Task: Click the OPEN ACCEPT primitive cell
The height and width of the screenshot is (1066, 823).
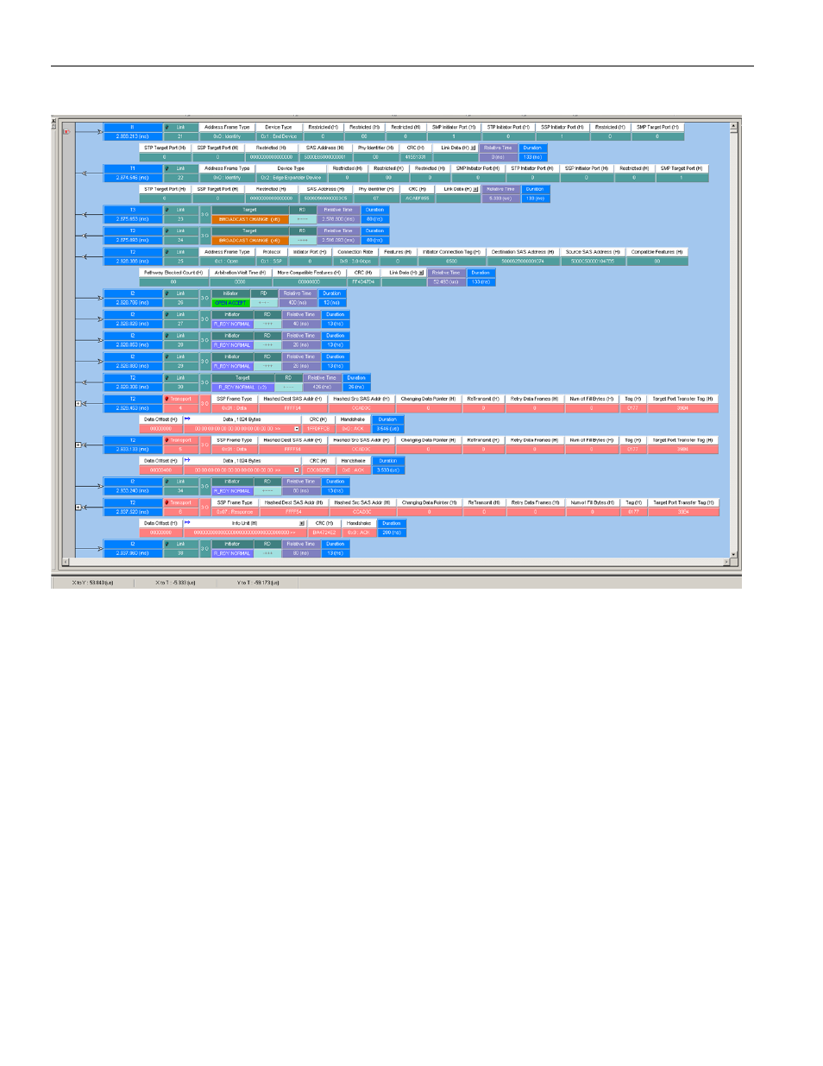Action: tap(230, 303)
